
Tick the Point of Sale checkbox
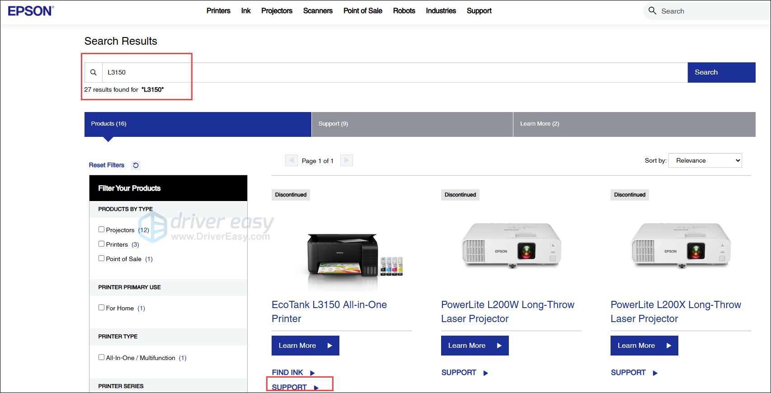click(x=102, y=258)
